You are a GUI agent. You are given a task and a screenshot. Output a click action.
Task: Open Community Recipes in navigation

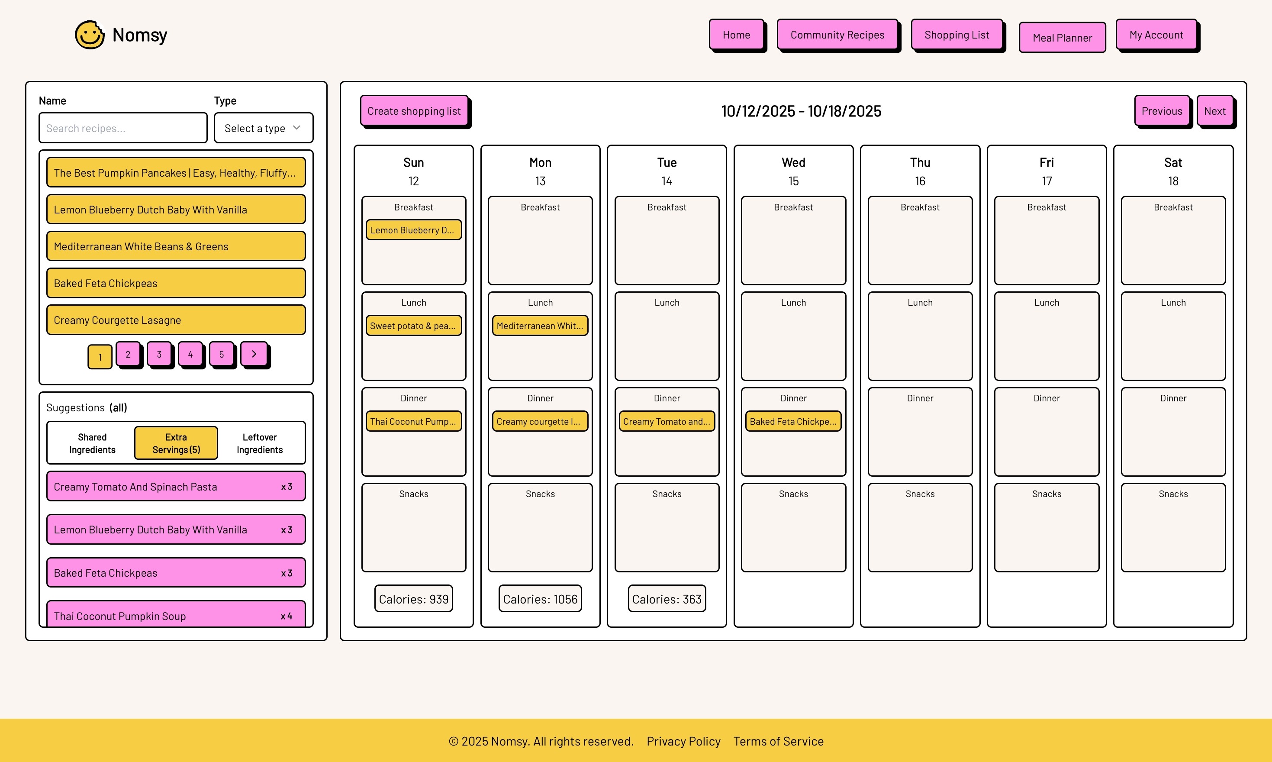pyautogui.click(x=837, y=35)
